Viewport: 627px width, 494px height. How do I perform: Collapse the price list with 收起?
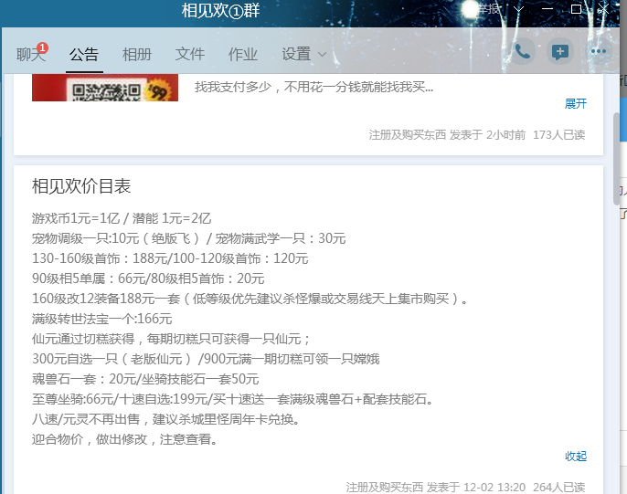click(x=575, y=456)
